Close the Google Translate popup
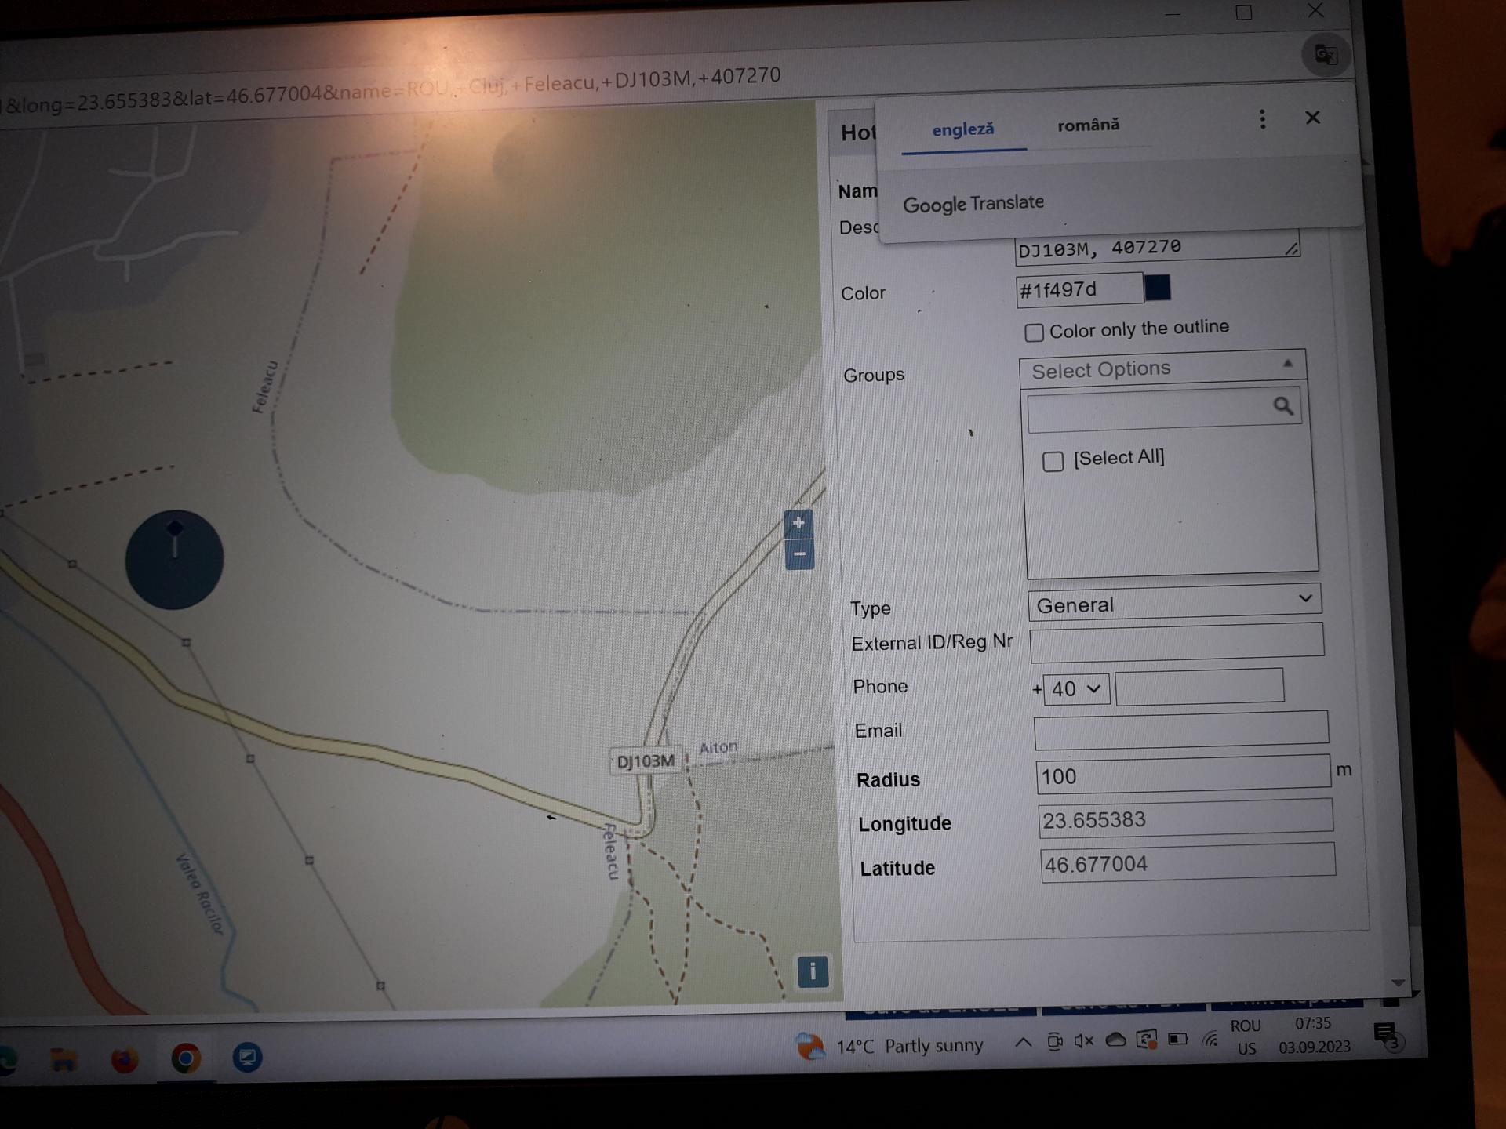The image size is (1506, 1129). pyautogui.click(x=1312, y=118)
